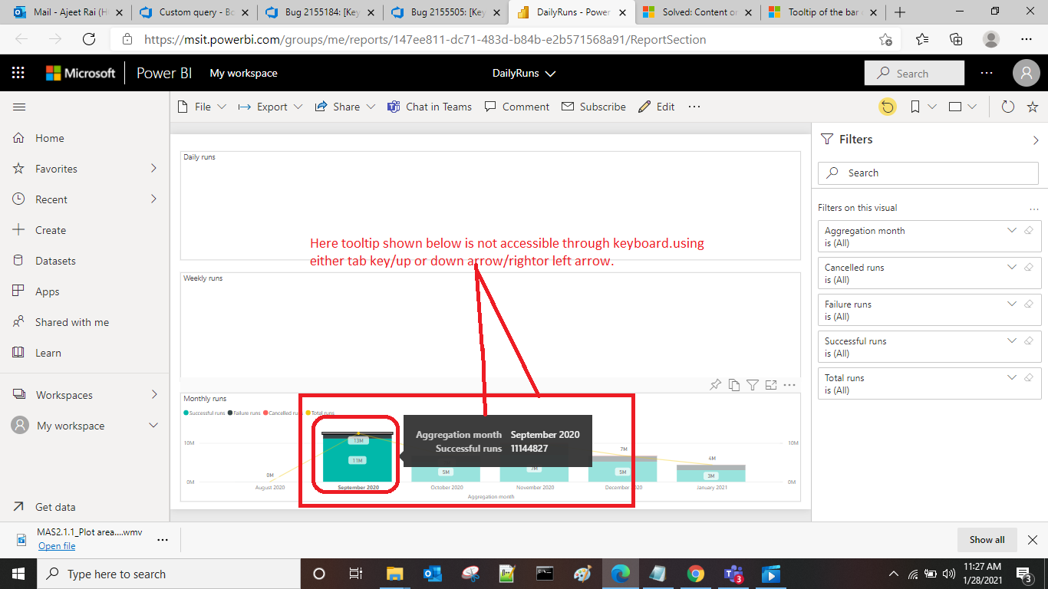
Task: Open Chrome from the taskbar
Action: pyautogui.click(x=695, y=574)
